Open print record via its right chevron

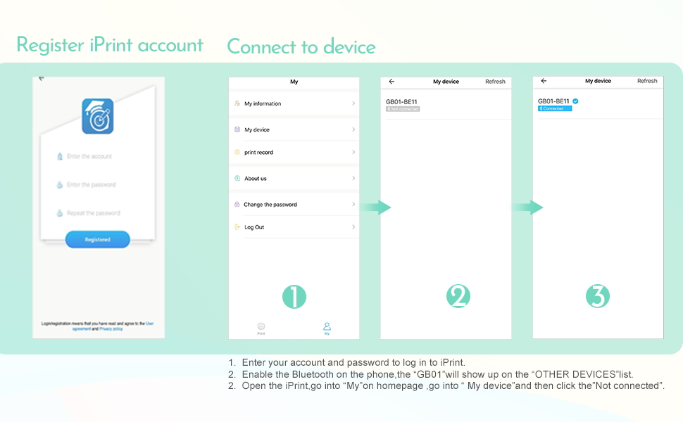click(x=353, y=153)
